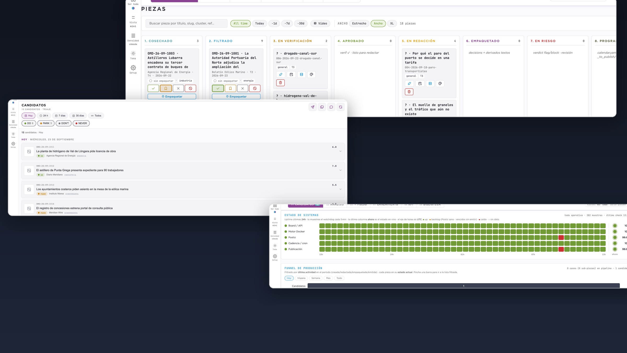Open the comment icon in the Candidatos header
627x353 pixels.
(331, 107)
